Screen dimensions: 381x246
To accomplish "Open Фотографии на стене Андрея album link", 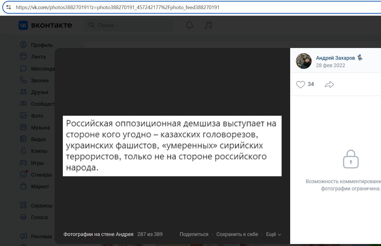I will [98, 234].
